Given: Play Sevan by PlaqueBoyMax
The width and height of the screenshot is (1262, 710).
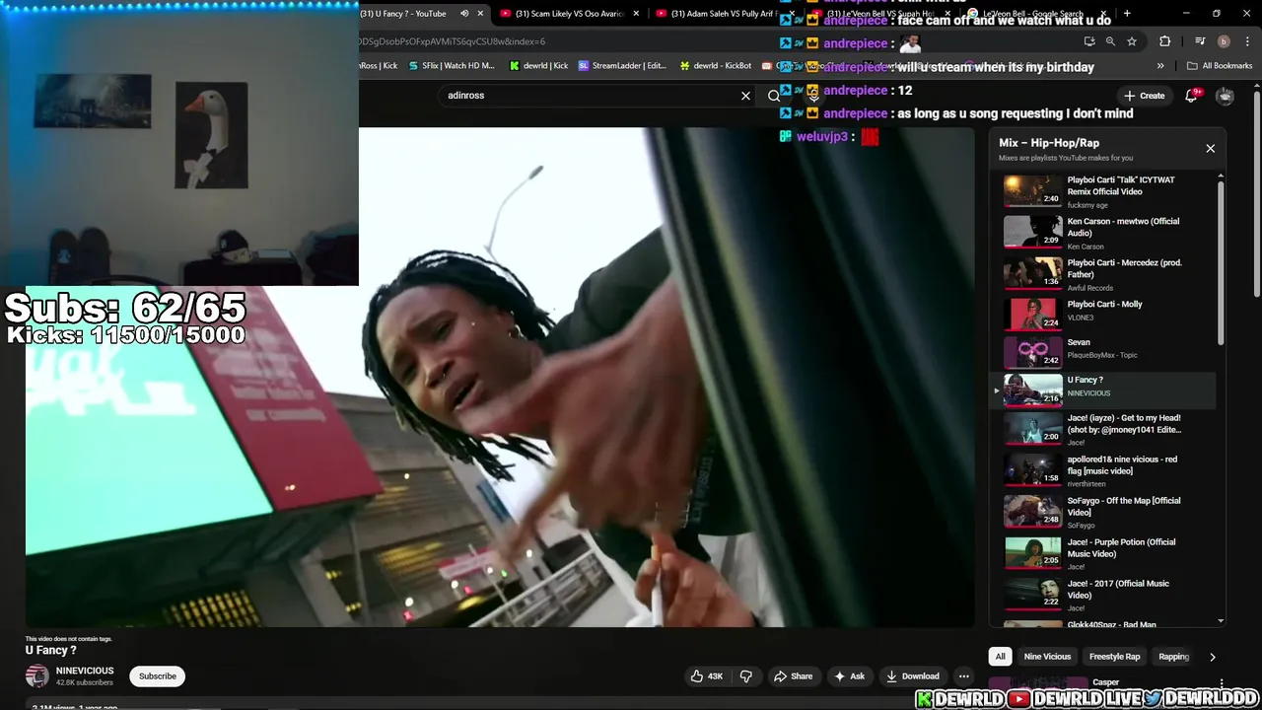Looking at the screenshot, I should coord(1104,352).
